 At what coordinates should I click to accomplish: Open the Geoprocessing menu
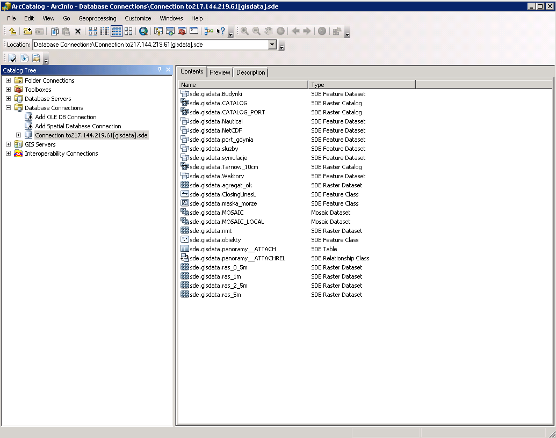[x=98, y=18]
